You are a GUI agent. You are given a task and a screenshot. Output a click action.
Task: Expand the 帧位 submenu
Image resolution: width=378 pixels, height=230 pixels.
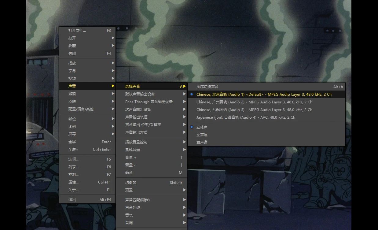click(x=87, y=119)
